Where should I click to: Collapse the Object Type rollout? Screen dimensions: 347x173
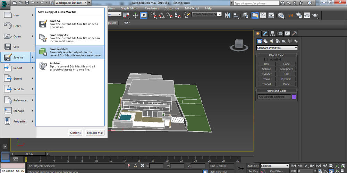pyautogui.click(x=276, y=55)
